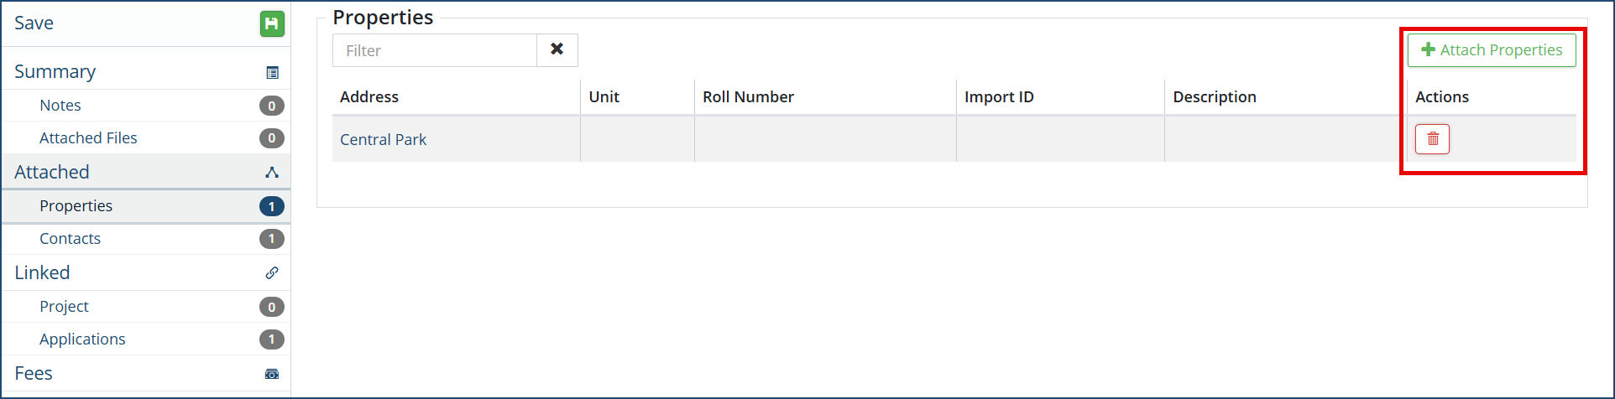Open the Attached Files section
1615x399 pixels.
pos(88,138)
